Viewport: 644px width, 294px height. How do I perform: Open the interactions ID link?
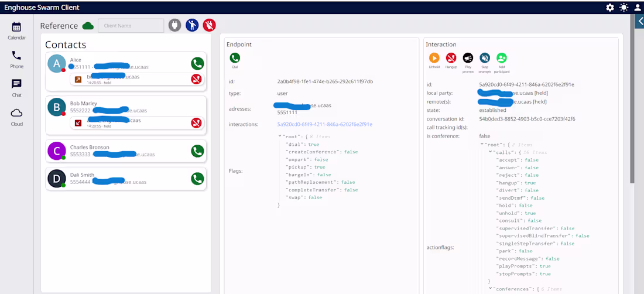point(324,124)
